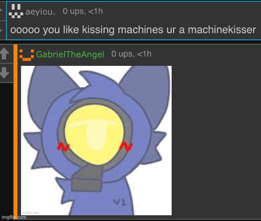Click the imgflip.com label at screen bottom
The width and height of the screenshot is (261, 221).
[x=14, y=217]
